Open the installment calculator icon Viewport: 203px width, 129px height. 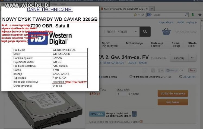[x=134, y=114]
